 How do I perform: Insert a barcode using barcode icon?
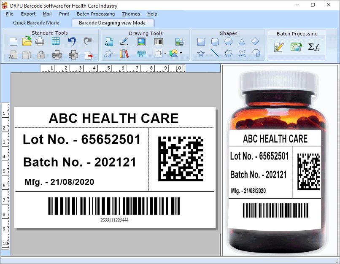(x=159, y=42)
